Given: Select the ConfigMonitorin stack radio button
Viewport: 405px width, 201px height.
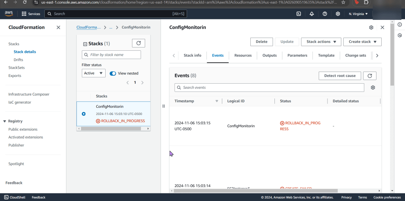Looking at the screenshot, I should click(x=83, y=114).
